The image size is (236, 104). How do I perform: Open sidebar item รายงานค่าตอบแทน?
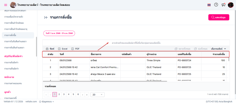pyautogui.click(x=13, y=83)
